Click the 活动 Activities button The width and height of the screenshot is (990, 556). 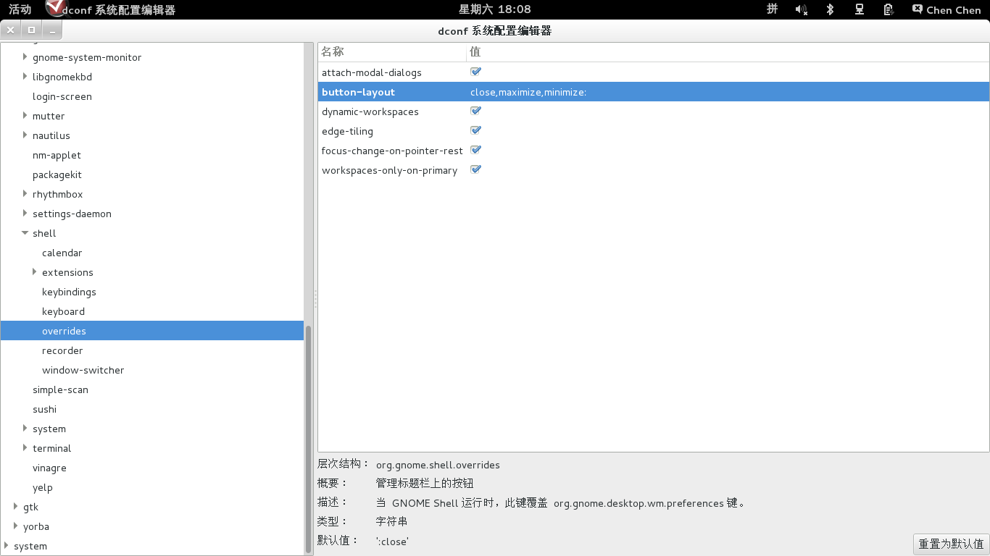pos(20,9)
